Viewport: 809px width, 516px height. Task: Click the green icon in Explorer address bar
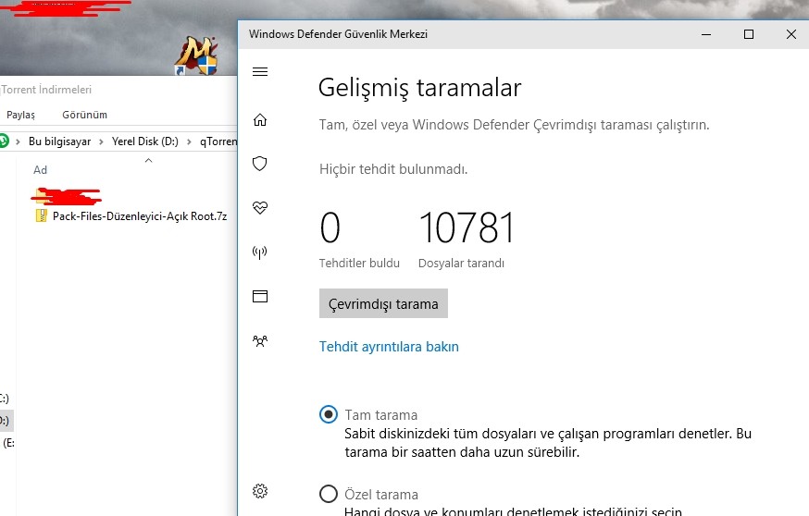(4, 141)
